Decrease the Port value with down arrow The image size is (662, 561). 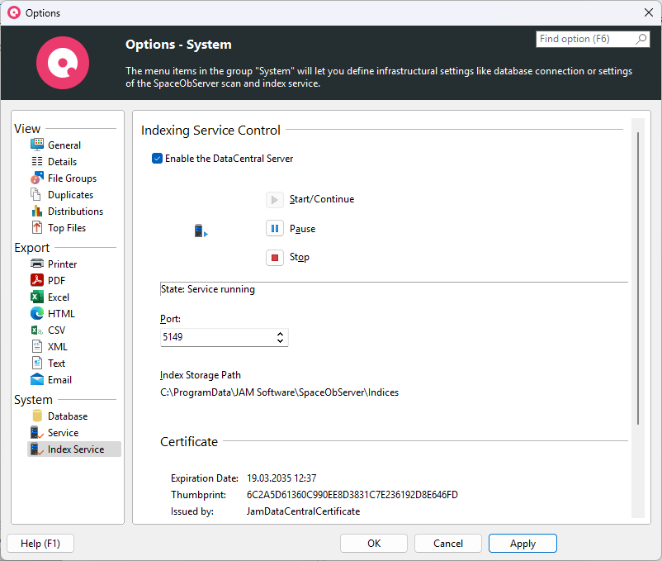click(x=280, y=341)
